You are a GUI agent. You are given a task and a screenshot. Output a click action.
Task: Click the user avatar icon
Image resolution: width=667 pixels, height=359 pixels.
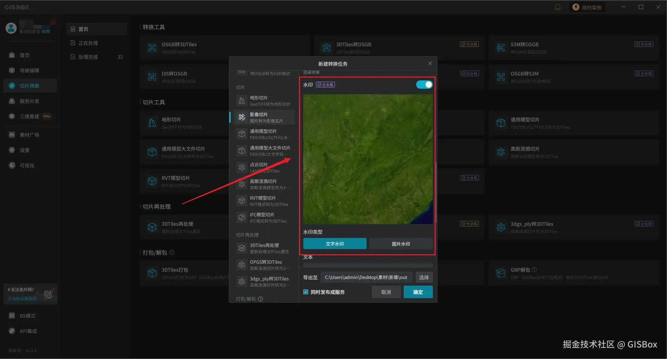(11, 28)
